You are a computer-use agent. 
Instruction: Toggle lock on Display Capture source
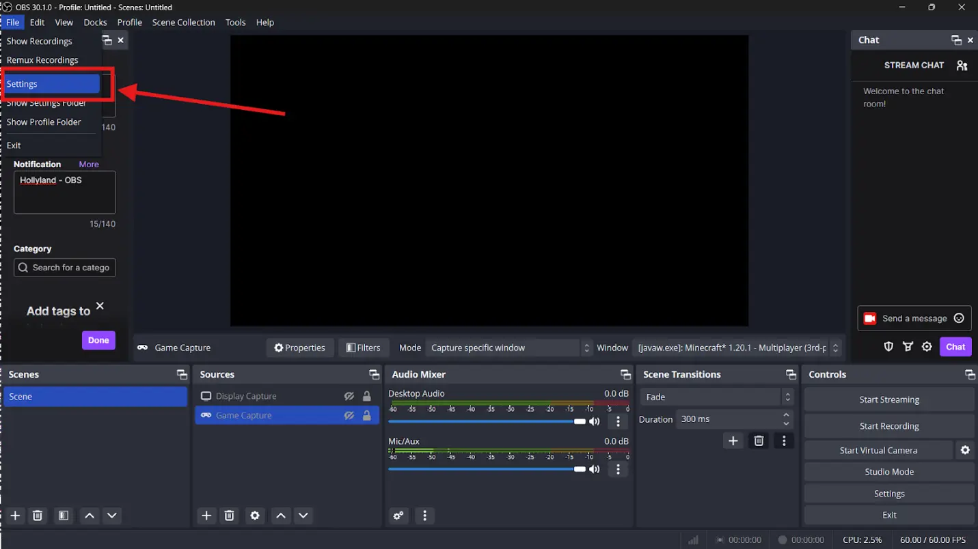(367, 396)
